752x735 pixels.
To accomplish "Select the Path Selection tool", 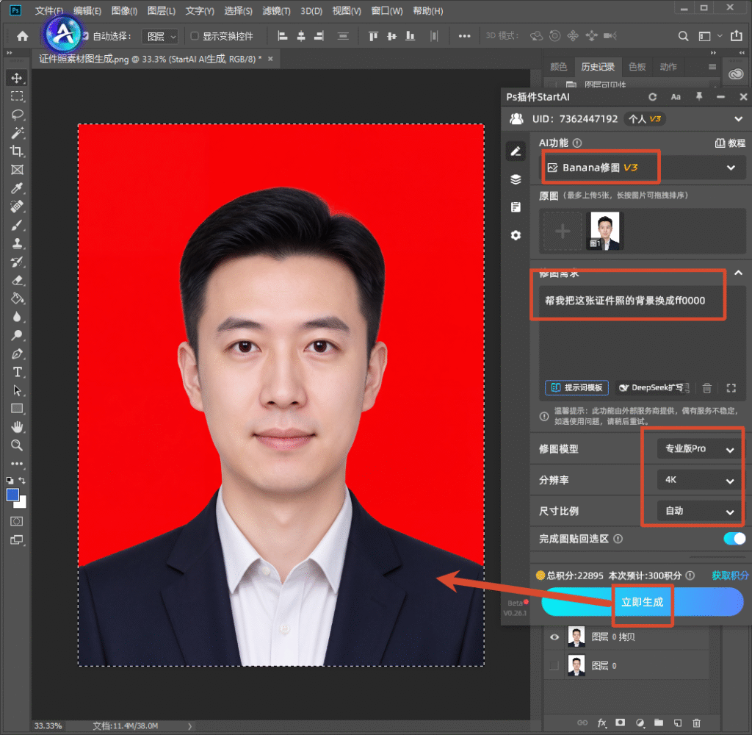I will coord(17,390).
